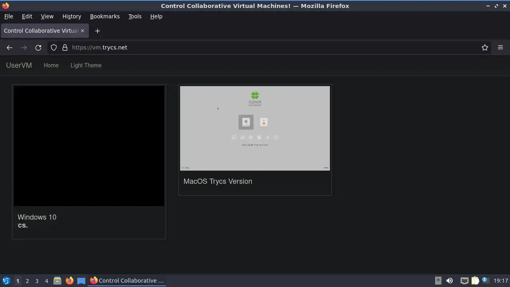Click the UserVM brand link

pyautogui.click(x=19, y=65)
